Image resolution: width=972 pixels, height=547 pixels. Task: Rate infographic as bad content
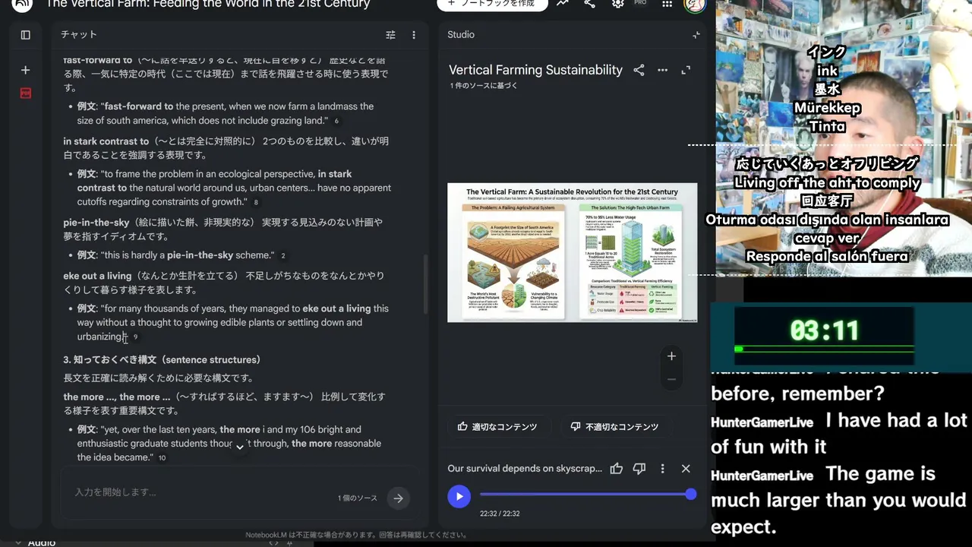pyautogui.click(x=614, y=427)
